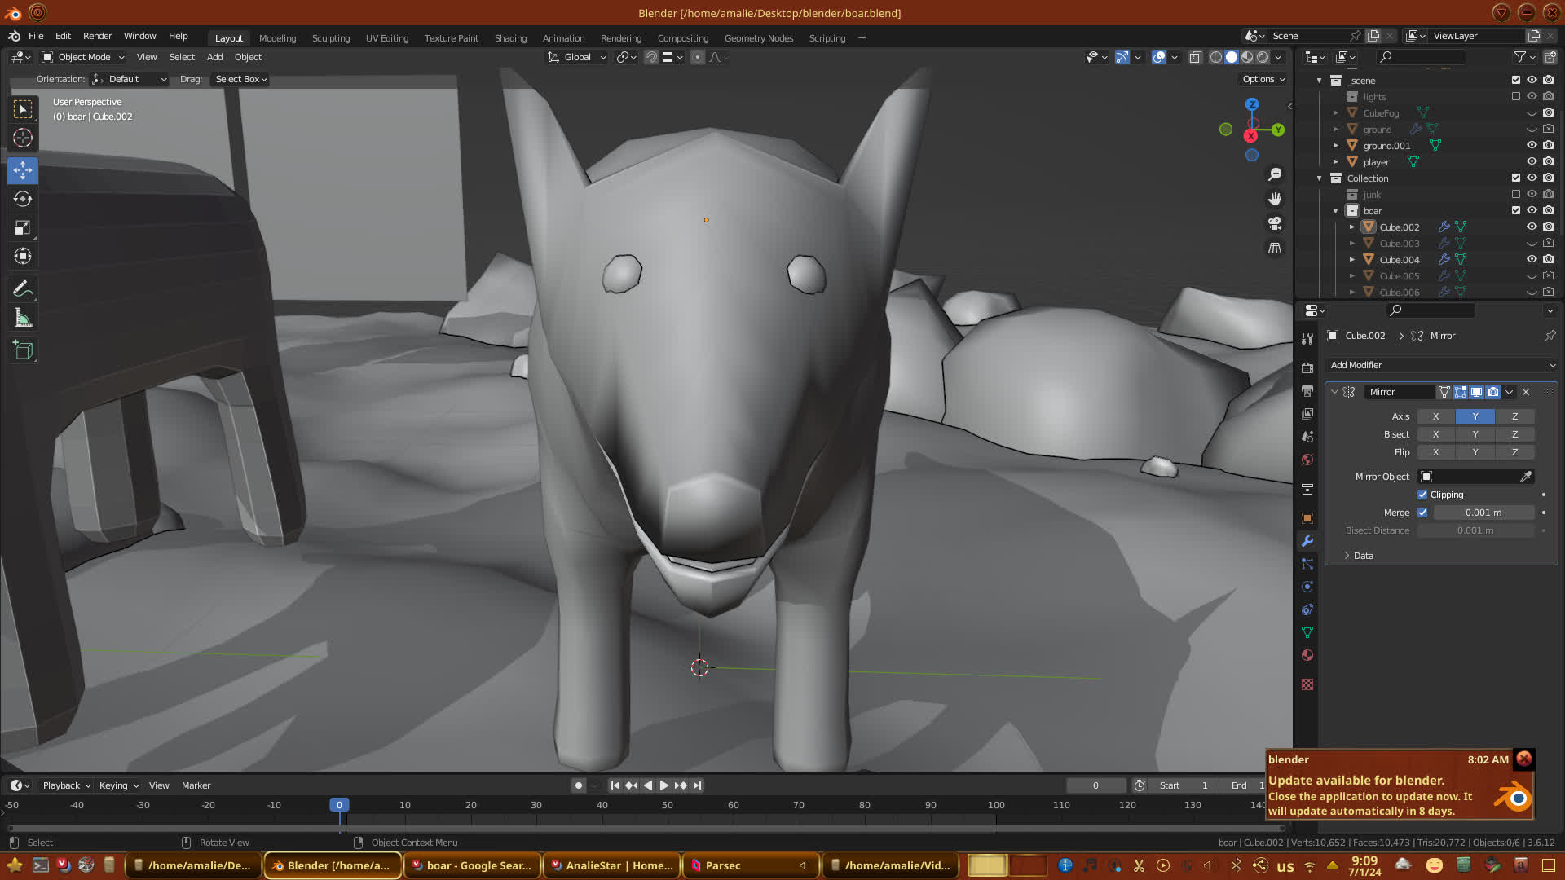Activate the Annotate pencil tool
Screen dimensions: 1565x880
[x=23, y=288]
